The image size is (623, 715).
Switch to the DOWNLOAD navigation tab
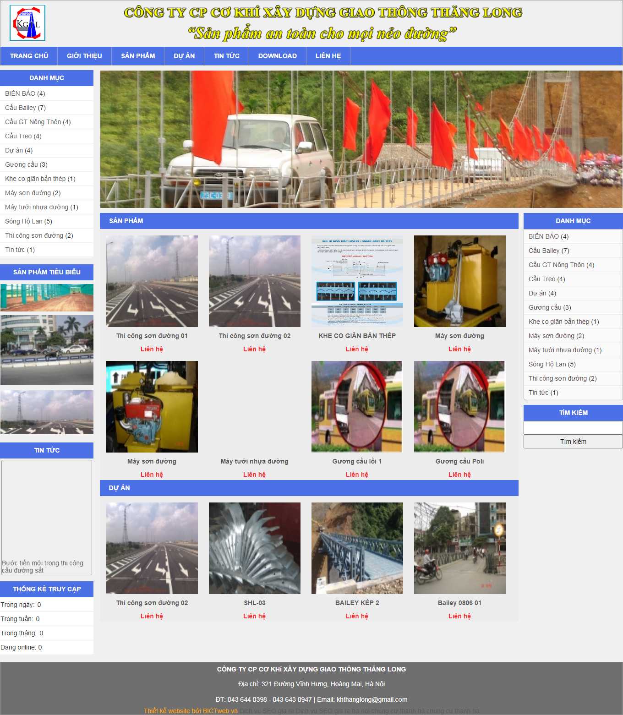[x=278, y=56]
